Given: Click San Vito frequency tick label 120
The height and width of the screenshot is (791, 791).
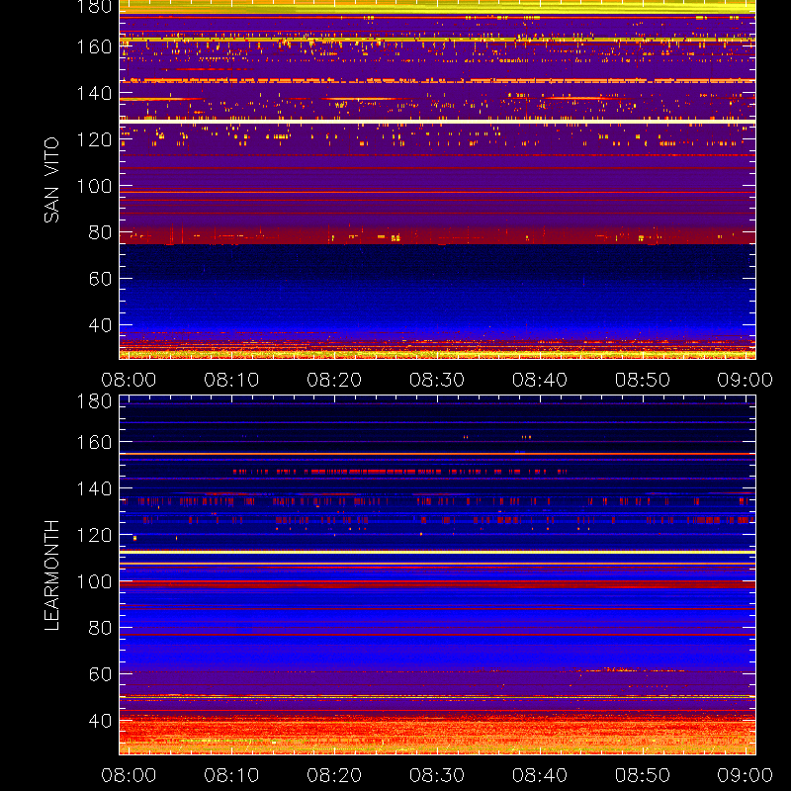Looking at the screenshot, I should pos(94,139).
